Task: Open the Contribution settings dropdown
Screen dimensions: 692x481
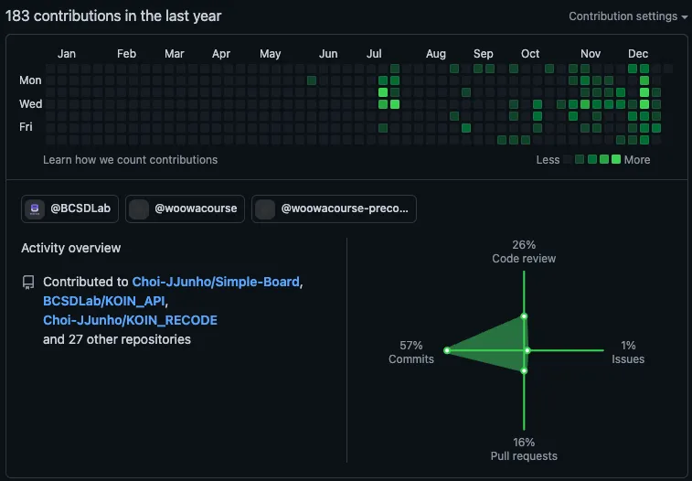Action: point(627,16)
